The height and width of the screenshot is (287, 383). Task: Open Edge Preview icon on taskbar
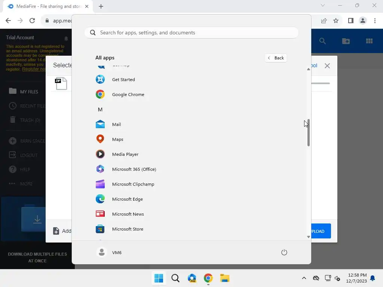pos(192,278)
